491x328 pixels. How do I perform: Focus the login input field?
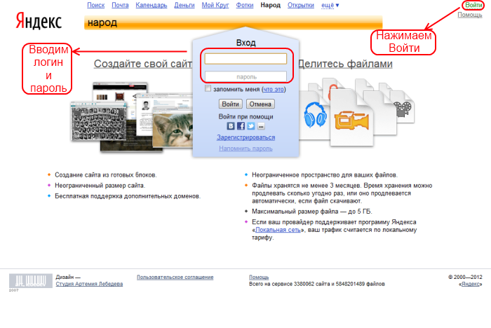[245, 59]
